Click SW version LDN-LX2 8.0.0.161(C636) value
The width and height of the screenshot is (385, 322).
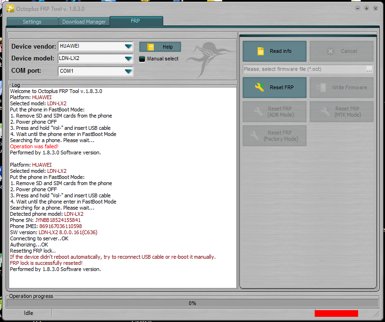coord(68,232)
